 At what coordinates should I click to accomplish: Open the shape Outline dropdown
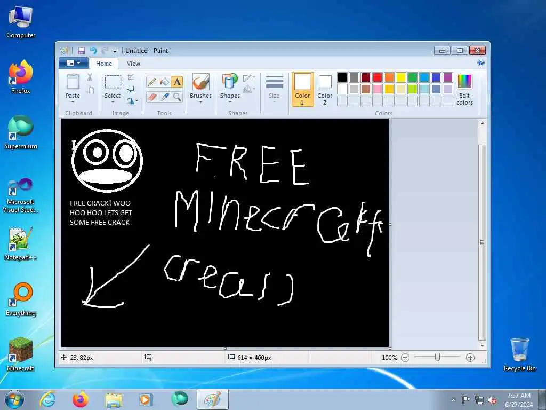pos(249,78)
